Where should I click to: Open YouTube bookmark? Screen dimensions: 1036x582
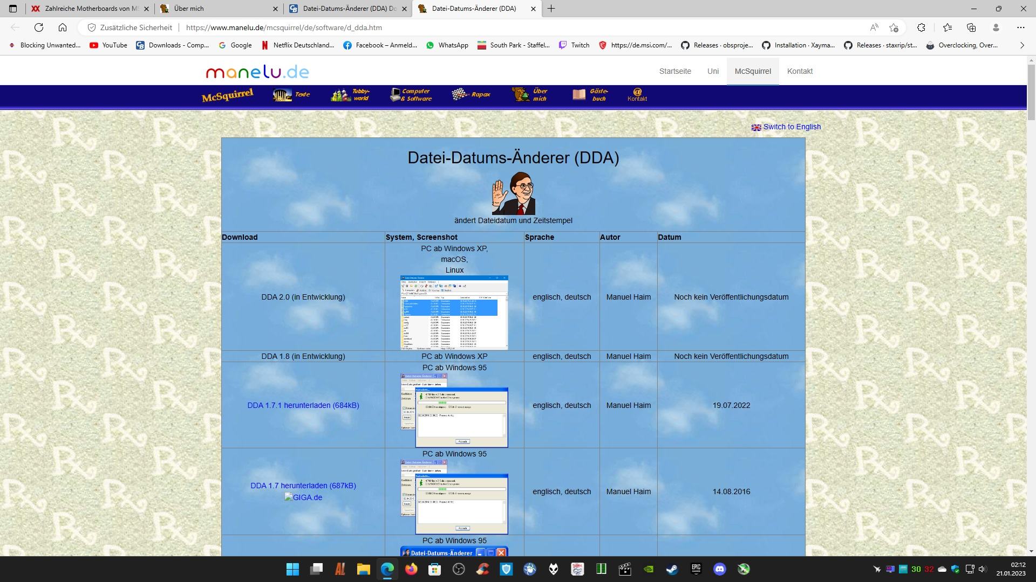pyautogui.click(x=108, y=45)
